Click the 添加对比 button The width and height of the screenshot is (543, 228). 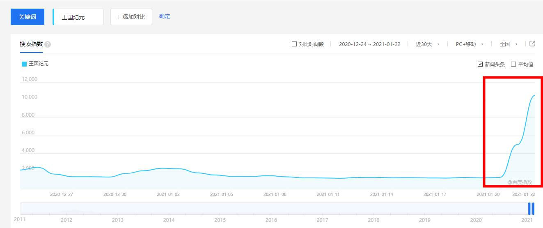(131, 17)
